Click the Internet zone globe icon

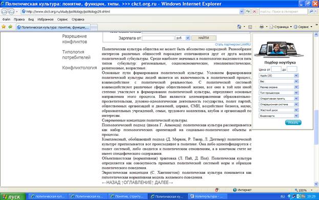click(x=235, y=190)
